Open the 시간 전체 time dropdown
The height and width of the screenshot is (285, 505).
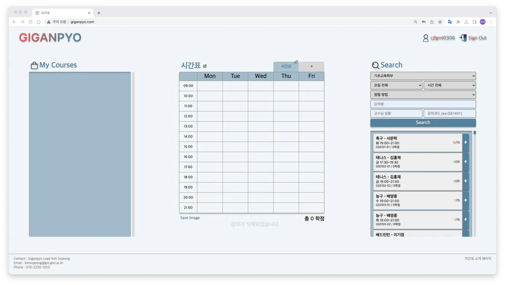pos(450,85)
